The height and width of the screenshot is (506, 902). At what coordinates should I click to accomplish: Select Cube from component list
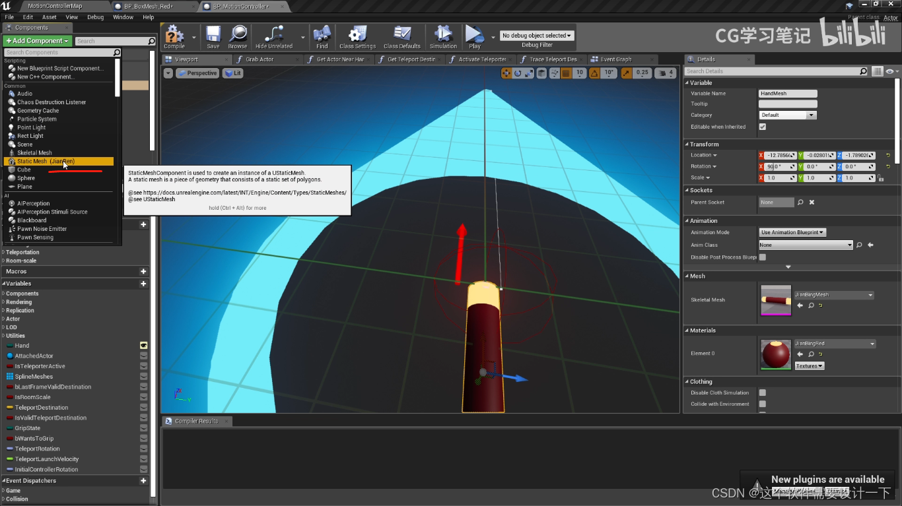click(24, 170)
